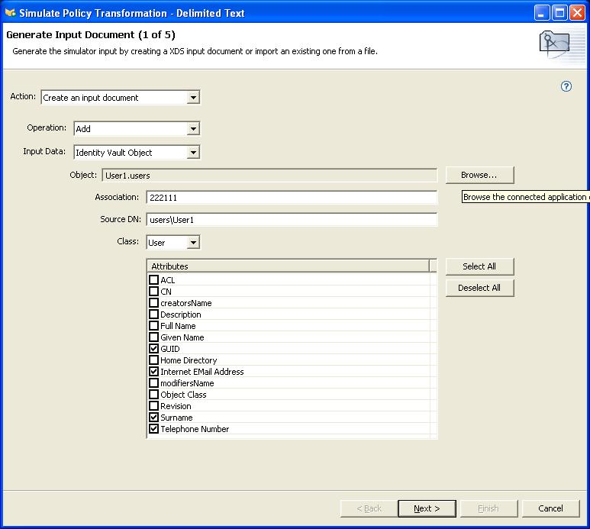Click the Browse... button
This screenshot has width=590, height=529.
click(479, 175)
